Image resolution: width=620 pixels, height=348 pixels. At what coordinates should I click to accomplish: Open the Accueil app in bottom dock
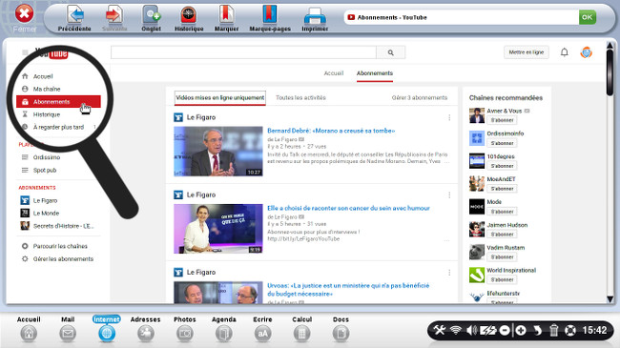pyautogui.click(x=29, y=329)
